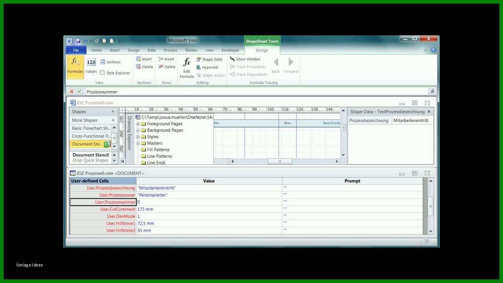The height and width of the screenshot is (283, 503).
Task: Select Basic Flowchart Shapes stencil
Action: [x=91, y=128]
